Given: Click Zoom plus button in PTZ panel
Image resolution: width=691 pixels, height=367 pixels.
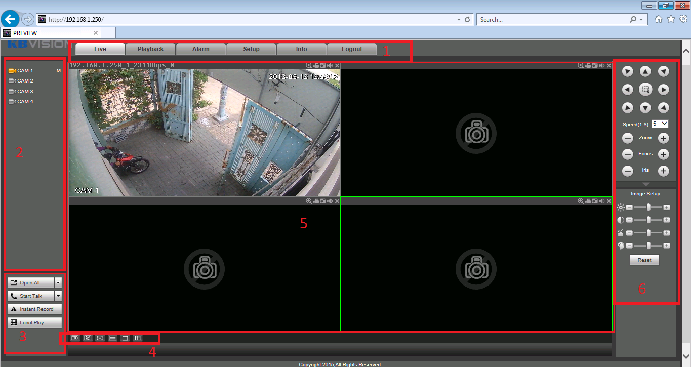Looking at the screenshot, I should [x=663, y=138].
